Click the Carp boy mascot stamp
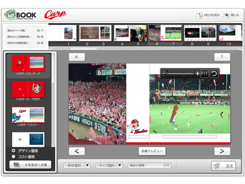Image resolution: width=245 pixels, height=184 pixels. click(x=137, y=126)
